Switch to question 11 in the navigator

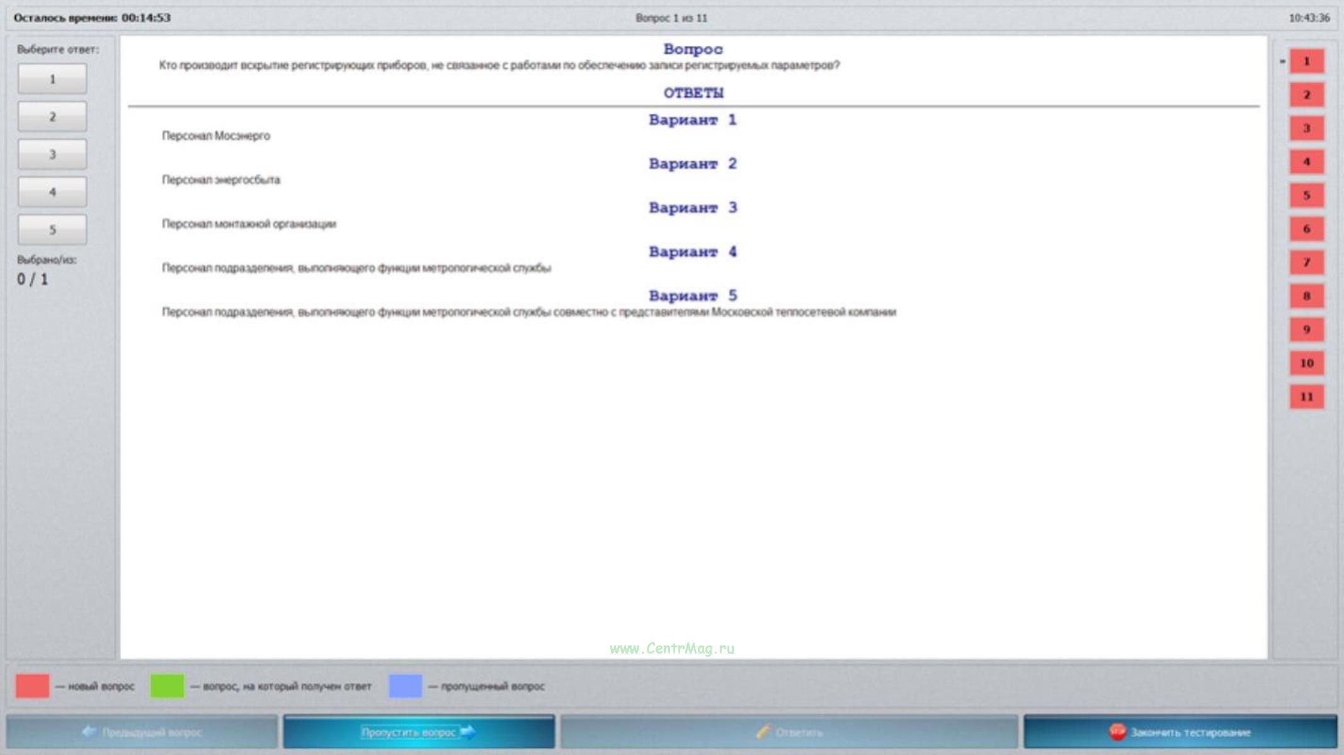(1306, 397)
